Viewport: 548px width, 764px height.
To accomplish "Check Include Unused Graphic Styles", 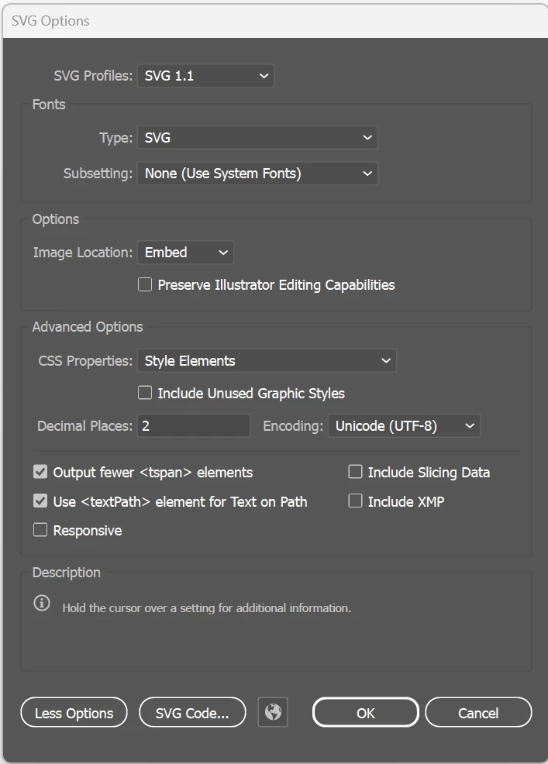I will 145,393.
